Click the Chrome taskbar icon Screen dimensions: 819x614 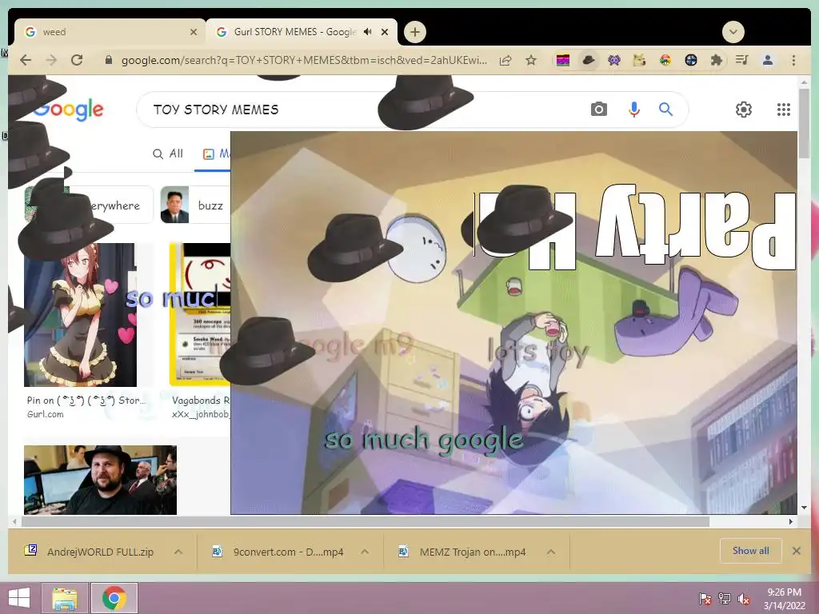pos(114,598)
